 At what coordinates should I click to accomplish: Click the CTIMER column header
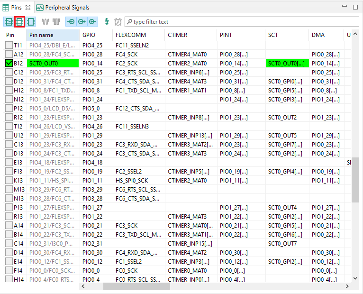pos(178,35)
